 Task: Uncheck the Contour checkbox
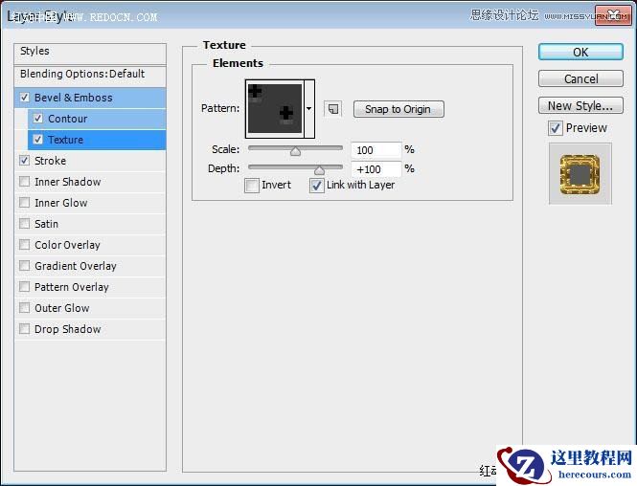coord(37,119)
